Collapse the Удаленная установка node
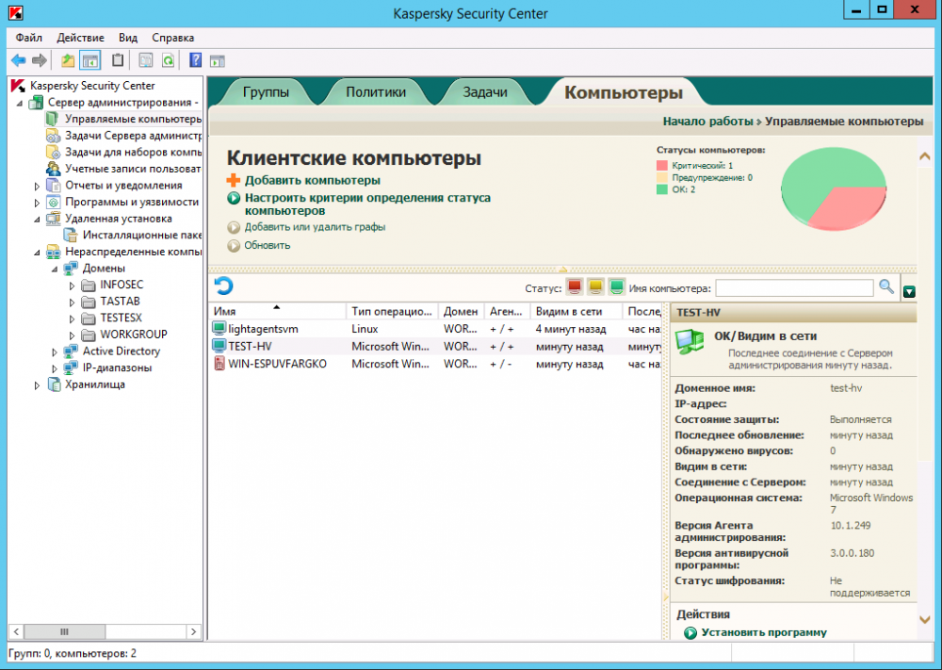 point(38,220)
